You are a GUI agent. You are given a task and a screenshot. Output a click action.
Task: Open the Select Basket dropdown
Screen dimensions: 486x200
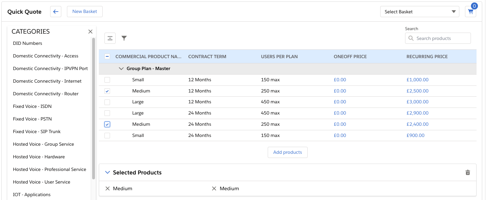point(420,12)
